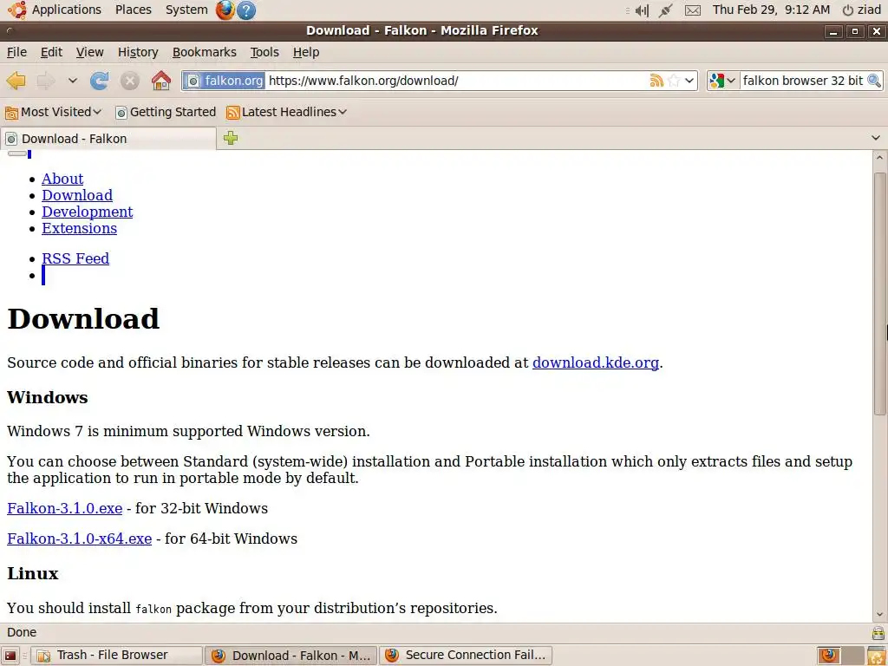Open the back/forward history dropdown
Viewport: 888px width, 666px height.
(73, 81)
